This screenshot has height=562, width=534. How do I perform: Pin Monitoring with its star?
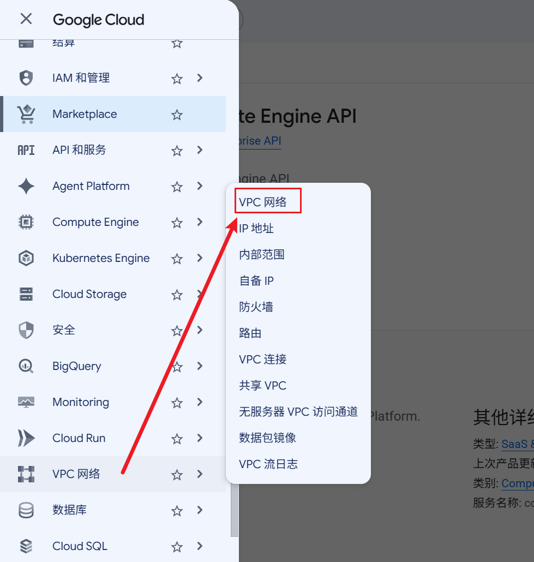pos(177,403)
